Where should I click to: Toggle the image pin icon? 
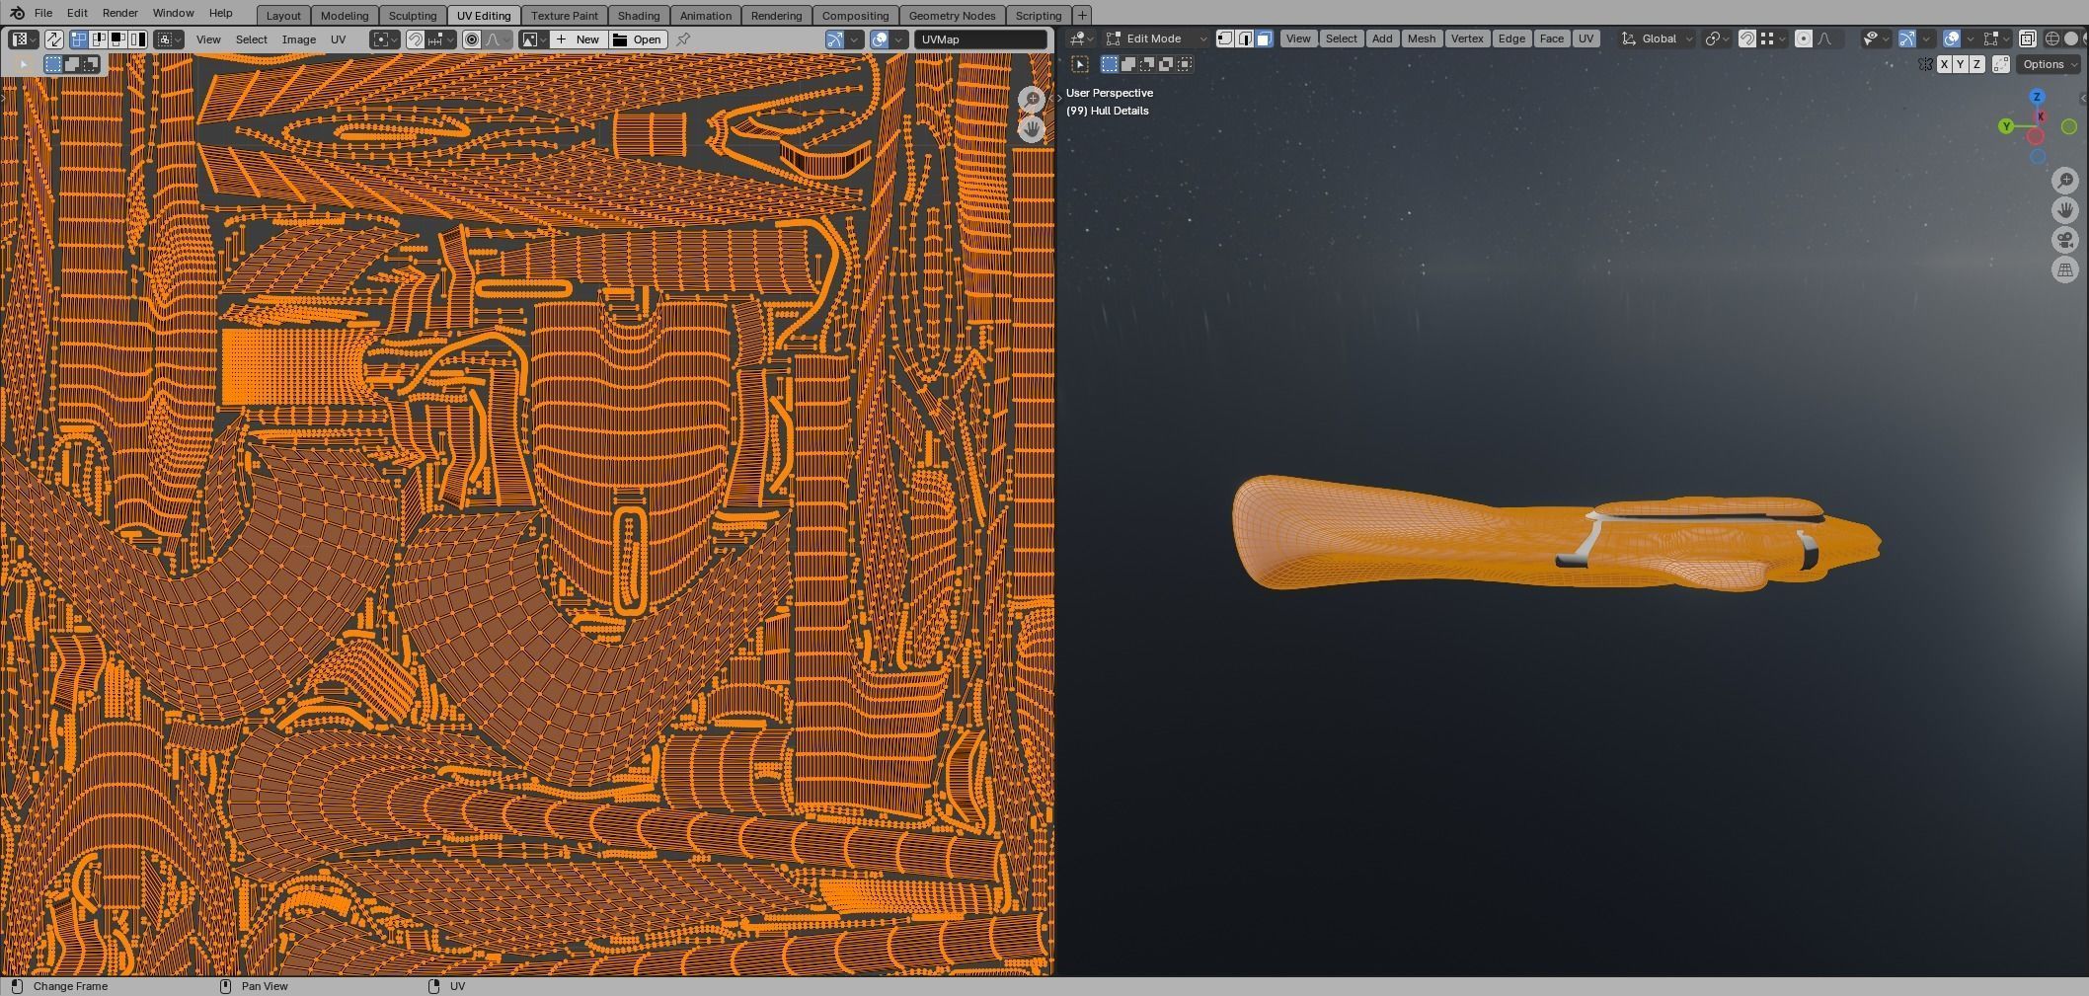pyautogui.click(x=683, y=39)
